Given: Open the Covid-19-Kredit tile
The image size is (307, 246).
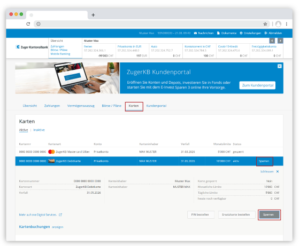Looking at the screenshot, I should click(x=233, y=51).
